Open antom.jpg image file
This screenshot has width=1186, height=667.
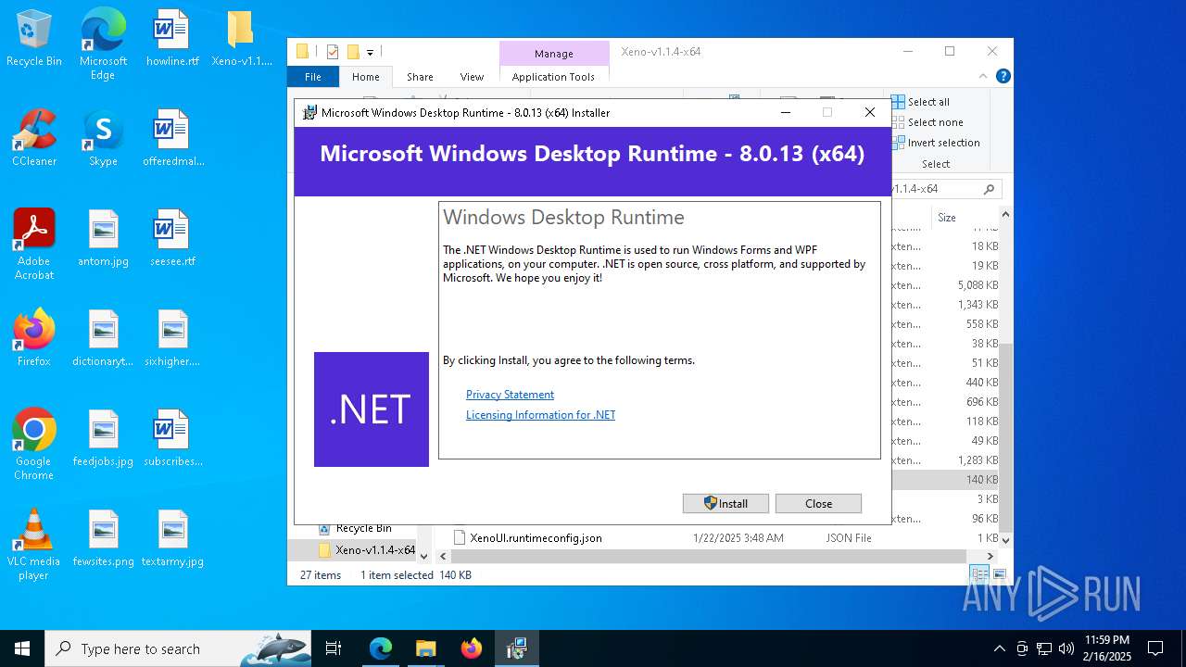click(103, 239)
